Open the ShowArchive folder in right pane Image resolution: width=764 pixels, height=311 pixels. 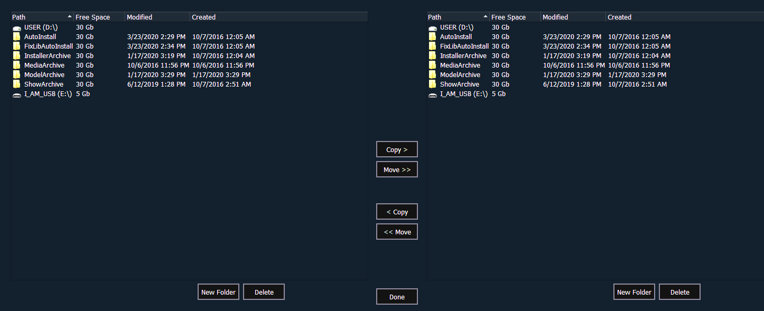tap(460, 84)
